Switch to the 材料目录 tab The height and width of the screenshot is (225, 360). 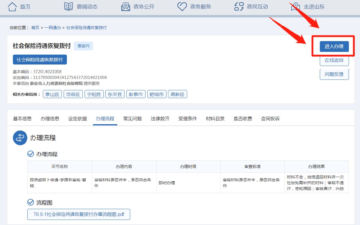(215, 118)
